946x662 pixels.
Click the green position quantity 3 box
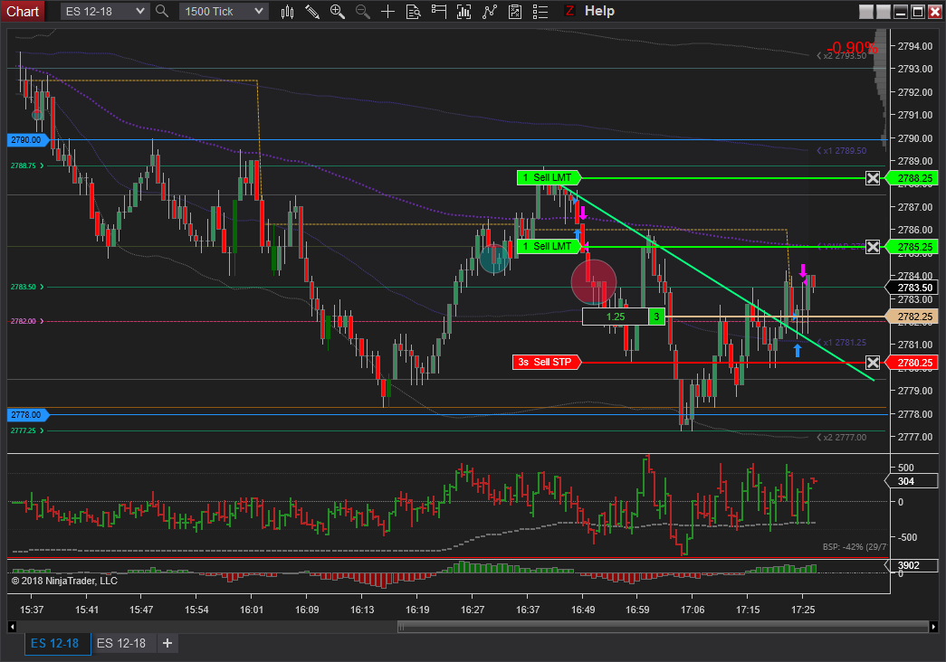click(656, 317)
